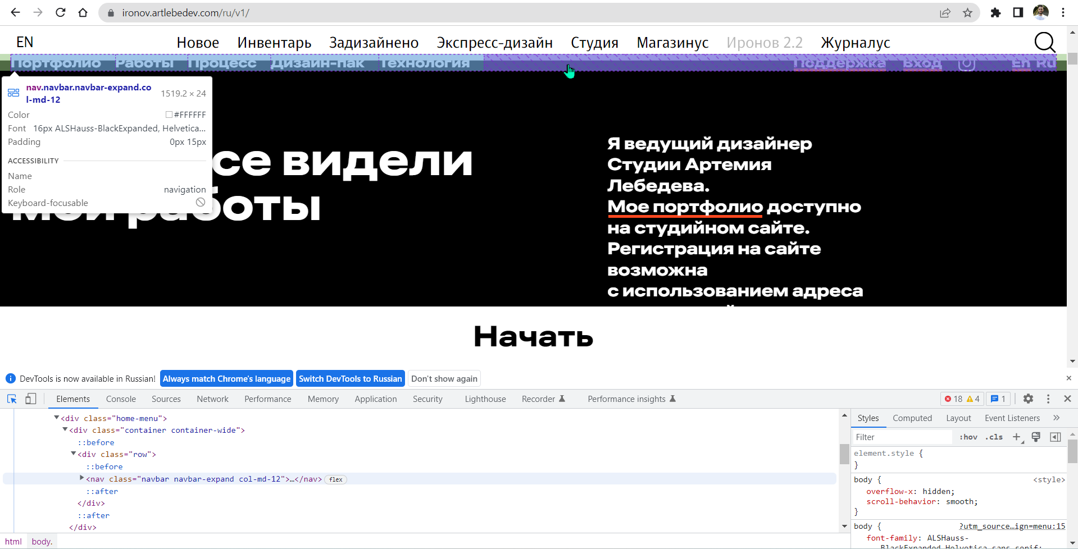Image resolution: width=1078 pixels, height=549 pixels.
Task: Open the Application tab
Action: coord(376,399)
